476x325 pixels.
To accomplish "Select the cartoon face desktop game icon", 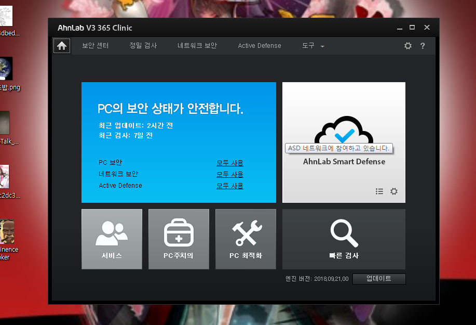I will click(x=7, y=231).
